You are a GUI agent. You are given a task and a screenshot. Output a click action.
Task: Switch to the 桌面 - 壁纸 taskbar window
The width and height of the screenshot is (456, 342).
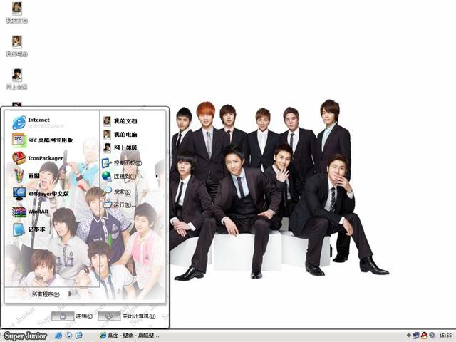[129, 336]
